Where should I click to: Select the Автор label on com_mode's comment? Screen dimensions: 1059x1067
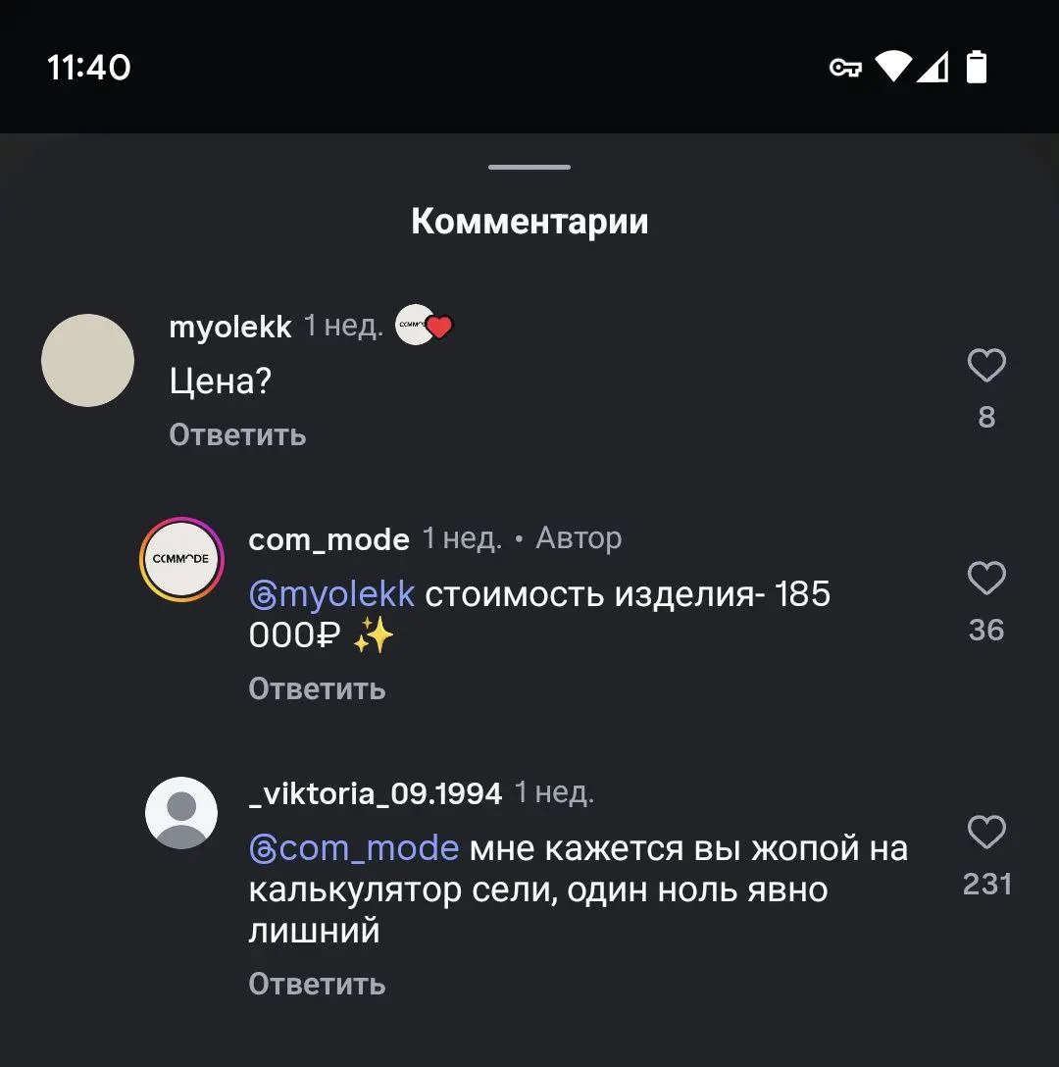(579, 537)
